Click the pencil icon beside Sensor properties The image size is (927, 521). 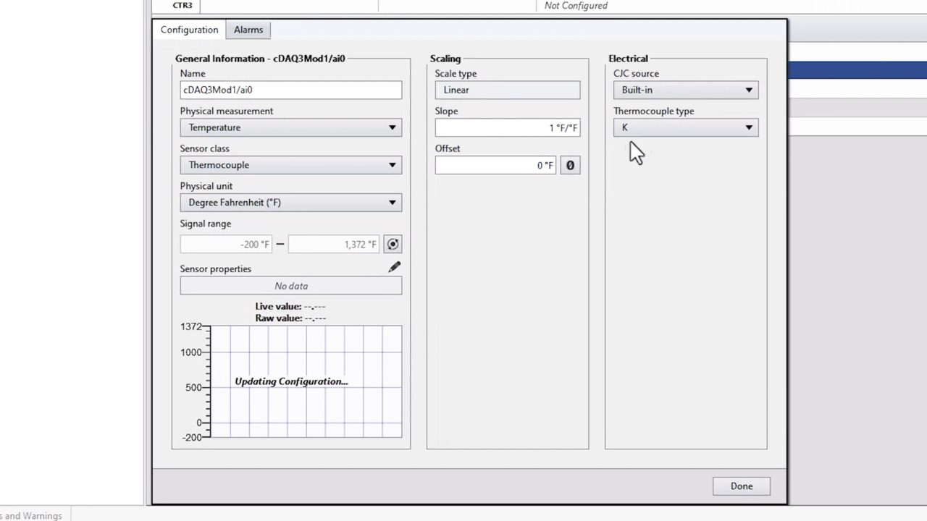(x=394, y=268)
